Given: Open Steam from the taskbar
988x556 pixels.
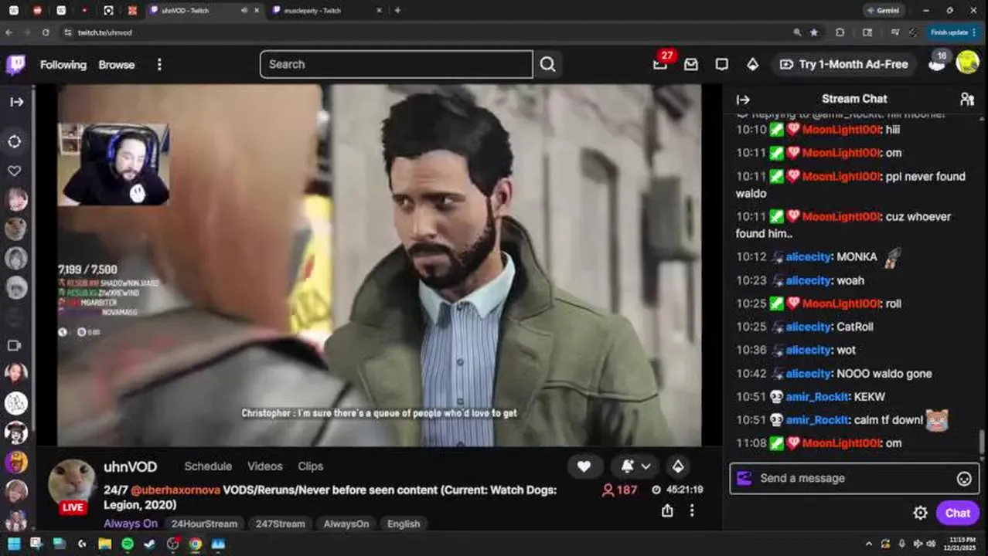Looking at the screenshot, I should click(150, 544).
